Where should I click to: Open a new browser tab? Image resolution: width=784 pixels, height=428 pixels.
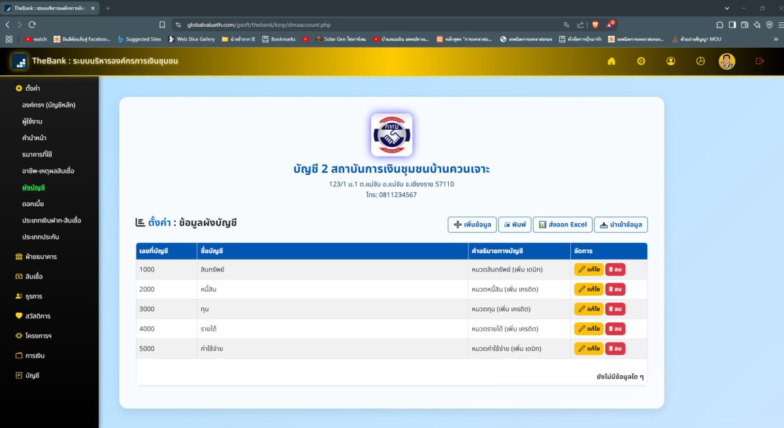coord(108,8)
